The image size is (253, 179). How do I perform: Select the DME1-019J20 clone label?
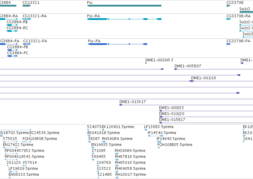(172, 114)
